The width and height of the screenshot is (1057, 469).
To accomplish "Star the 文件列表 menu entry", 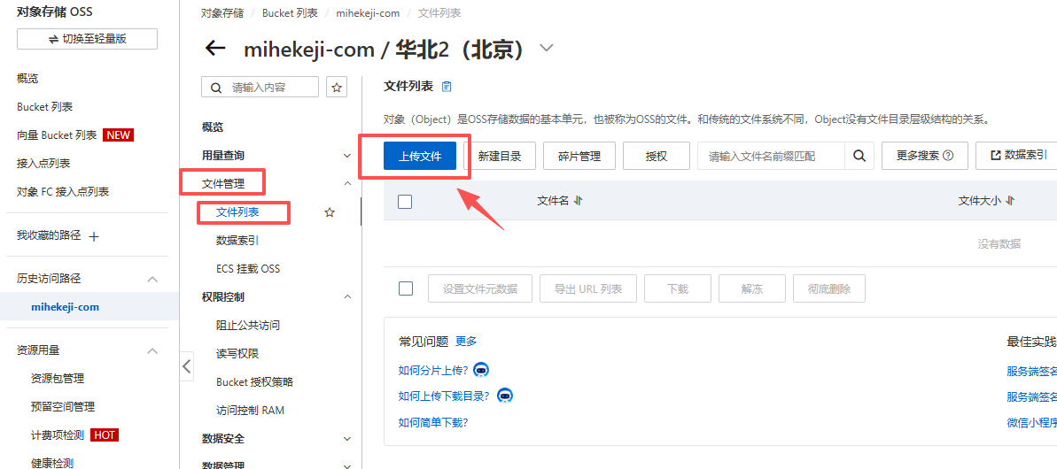I will tap(330, 212).
